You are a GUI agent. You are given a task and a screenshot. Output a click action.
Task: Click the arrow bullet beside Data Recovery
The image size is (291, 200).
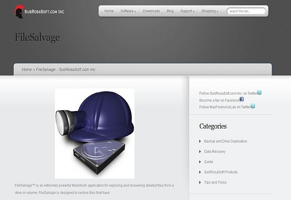pyautogui.click(x=200, y=152)
